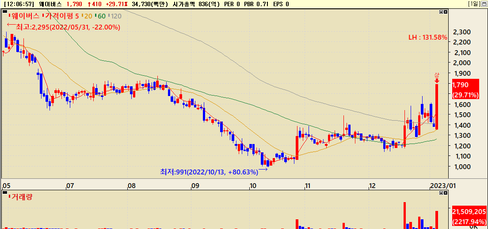Click the [1일] period indicator
Screen dimensions: 488x229
click(x=474, y=4)
